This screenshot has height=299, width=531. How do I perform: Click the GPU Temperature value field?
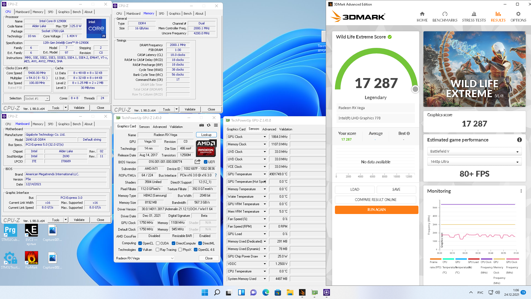click(x=278, y=174)
